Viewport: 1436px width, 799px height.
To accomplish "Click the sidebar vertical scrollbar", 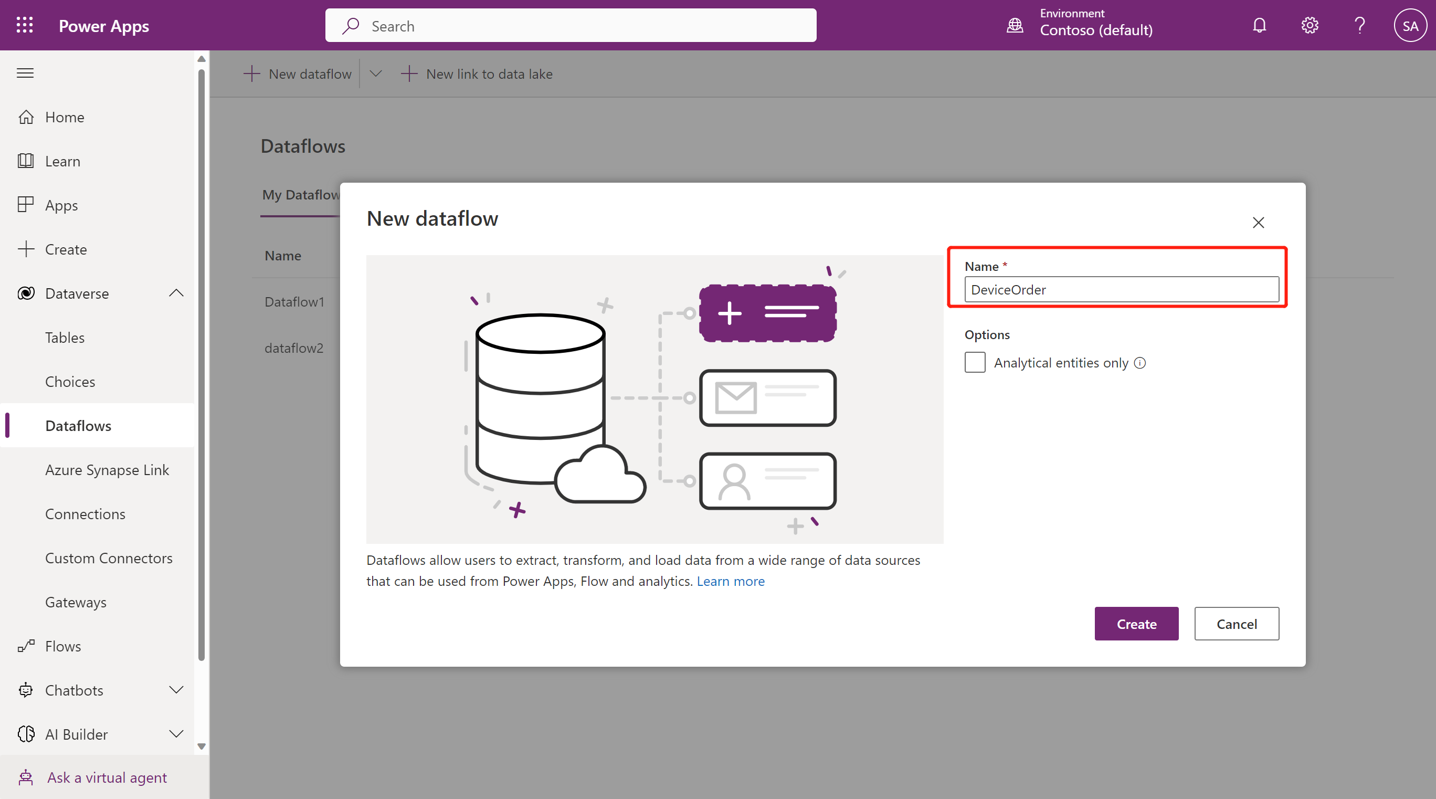I will click(x=201, y=362).
